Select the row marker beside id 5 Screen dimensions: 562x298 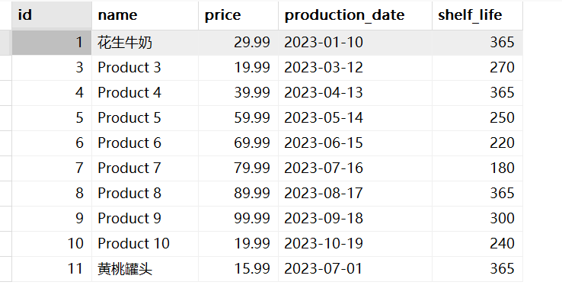6,118
